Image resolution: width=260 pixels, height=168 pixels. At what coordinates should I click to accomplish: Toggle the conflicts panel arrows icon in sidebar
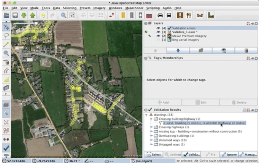(6, 140)
